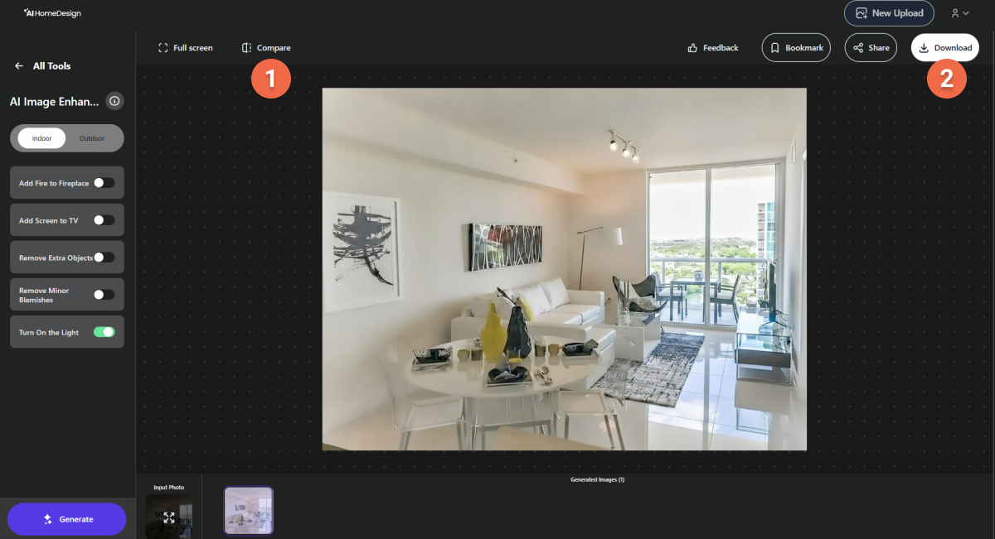Click the Compare icon to view before and after
The width and height of the screenshot is (995, 539).
(x=245, y=47)
